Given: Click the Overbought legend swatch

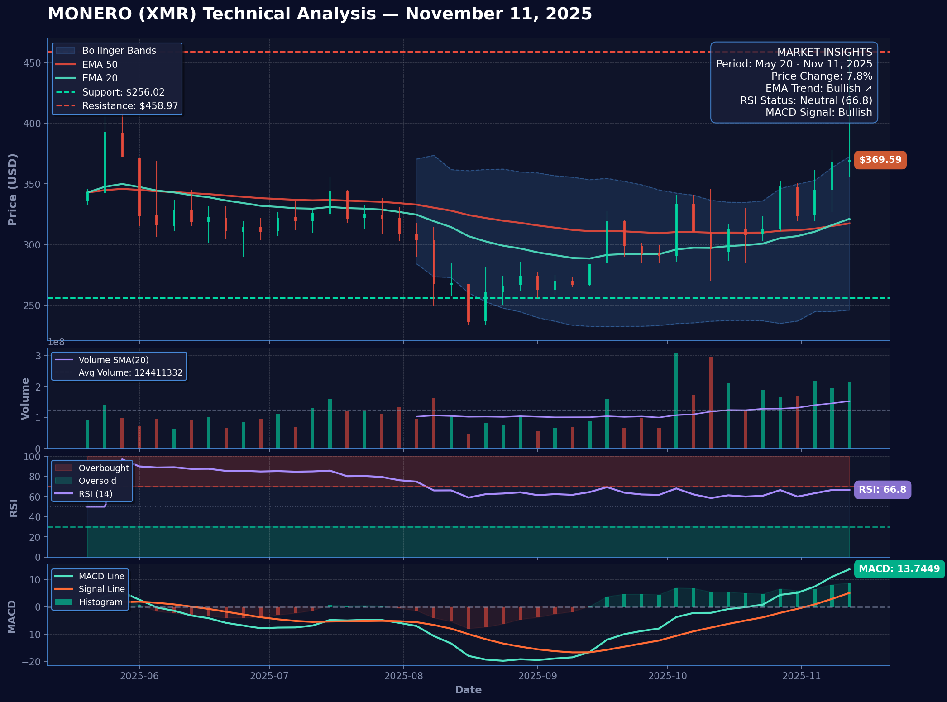Looking at the screenshot, I should [63, 468].
